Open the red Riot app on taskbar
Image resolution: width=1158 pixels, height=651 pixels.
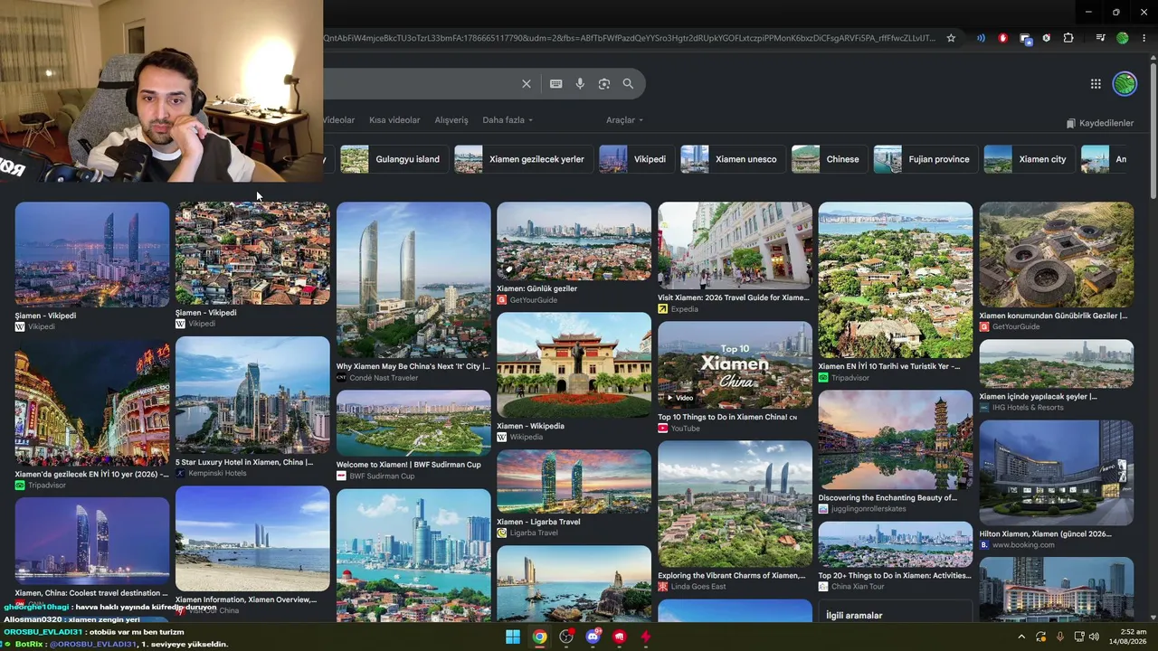620,637
